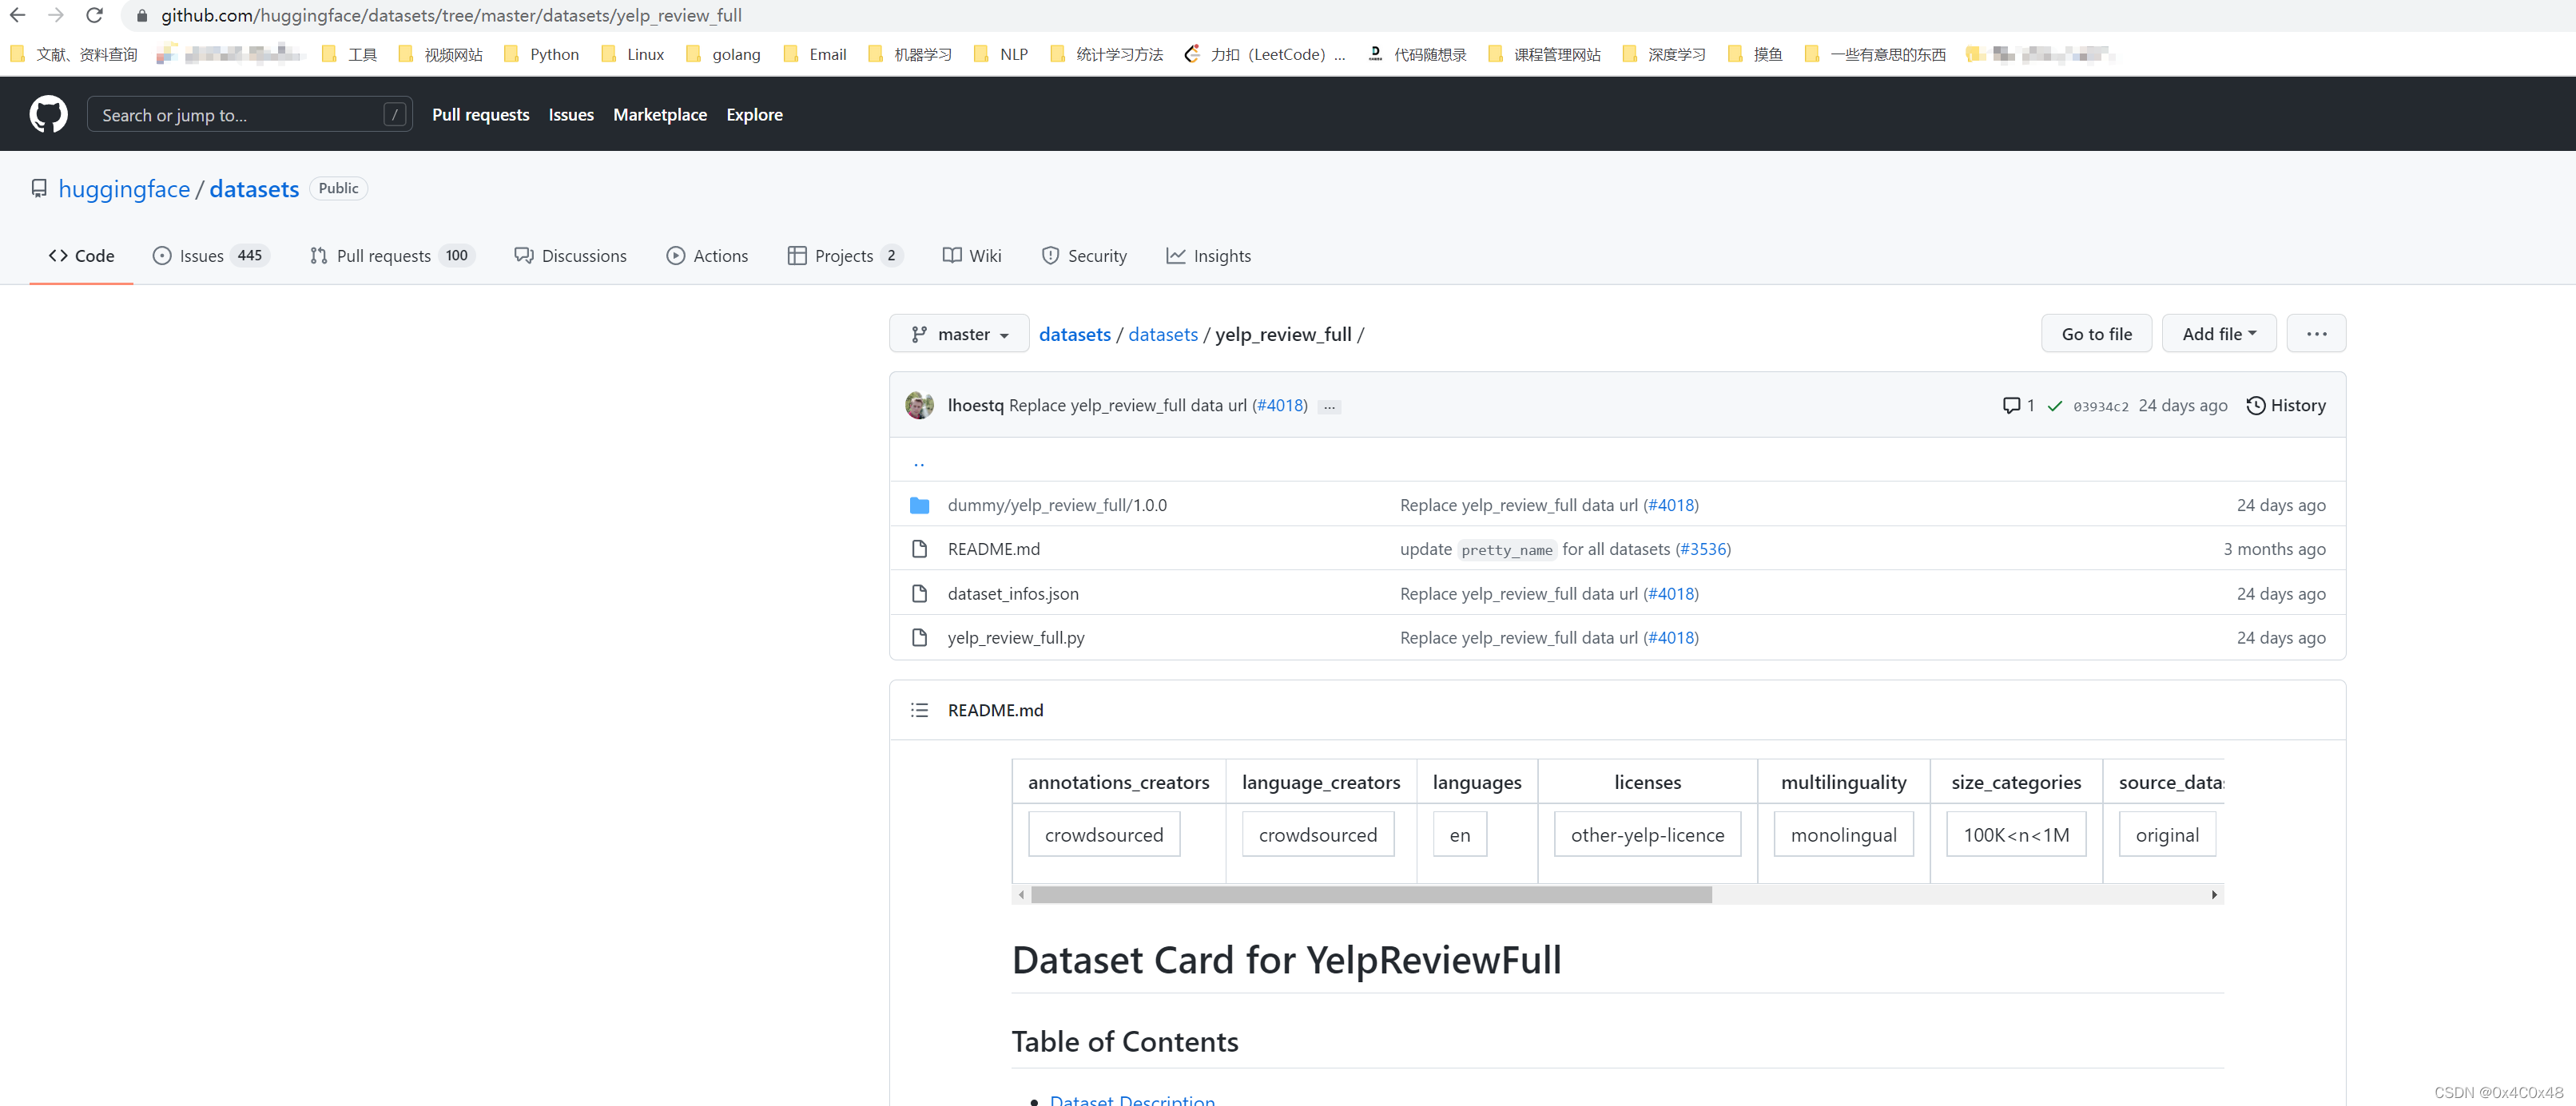Click the README table of contents icon

[919, 711]
